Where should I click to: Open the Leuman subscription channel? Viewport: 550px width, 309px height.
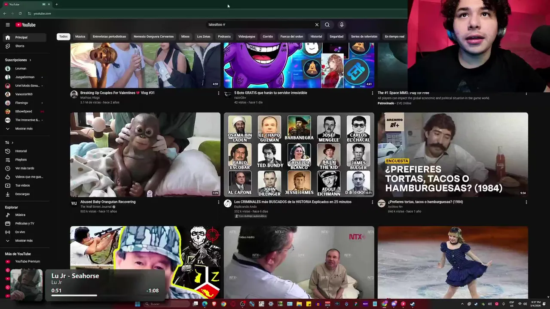[24, 69]
